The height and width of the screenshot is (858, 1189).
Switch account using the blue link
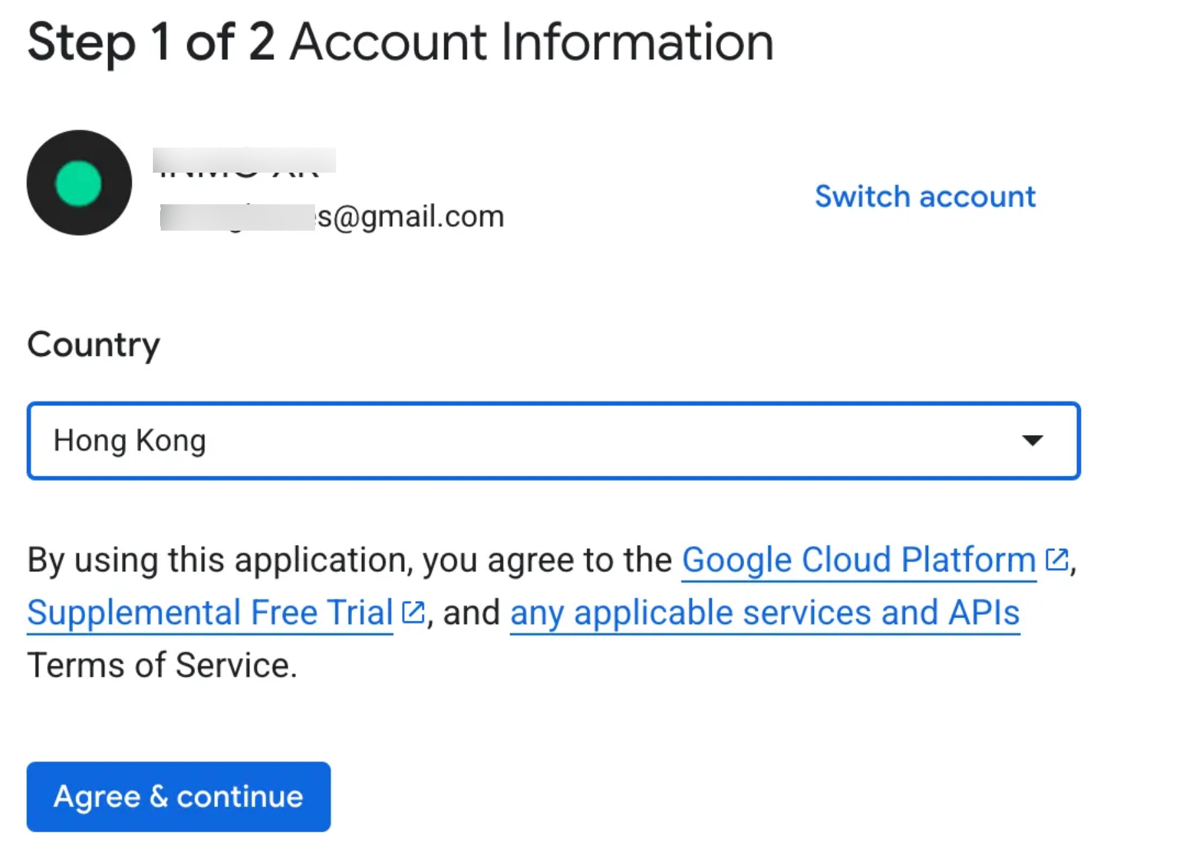coord(925,196)
